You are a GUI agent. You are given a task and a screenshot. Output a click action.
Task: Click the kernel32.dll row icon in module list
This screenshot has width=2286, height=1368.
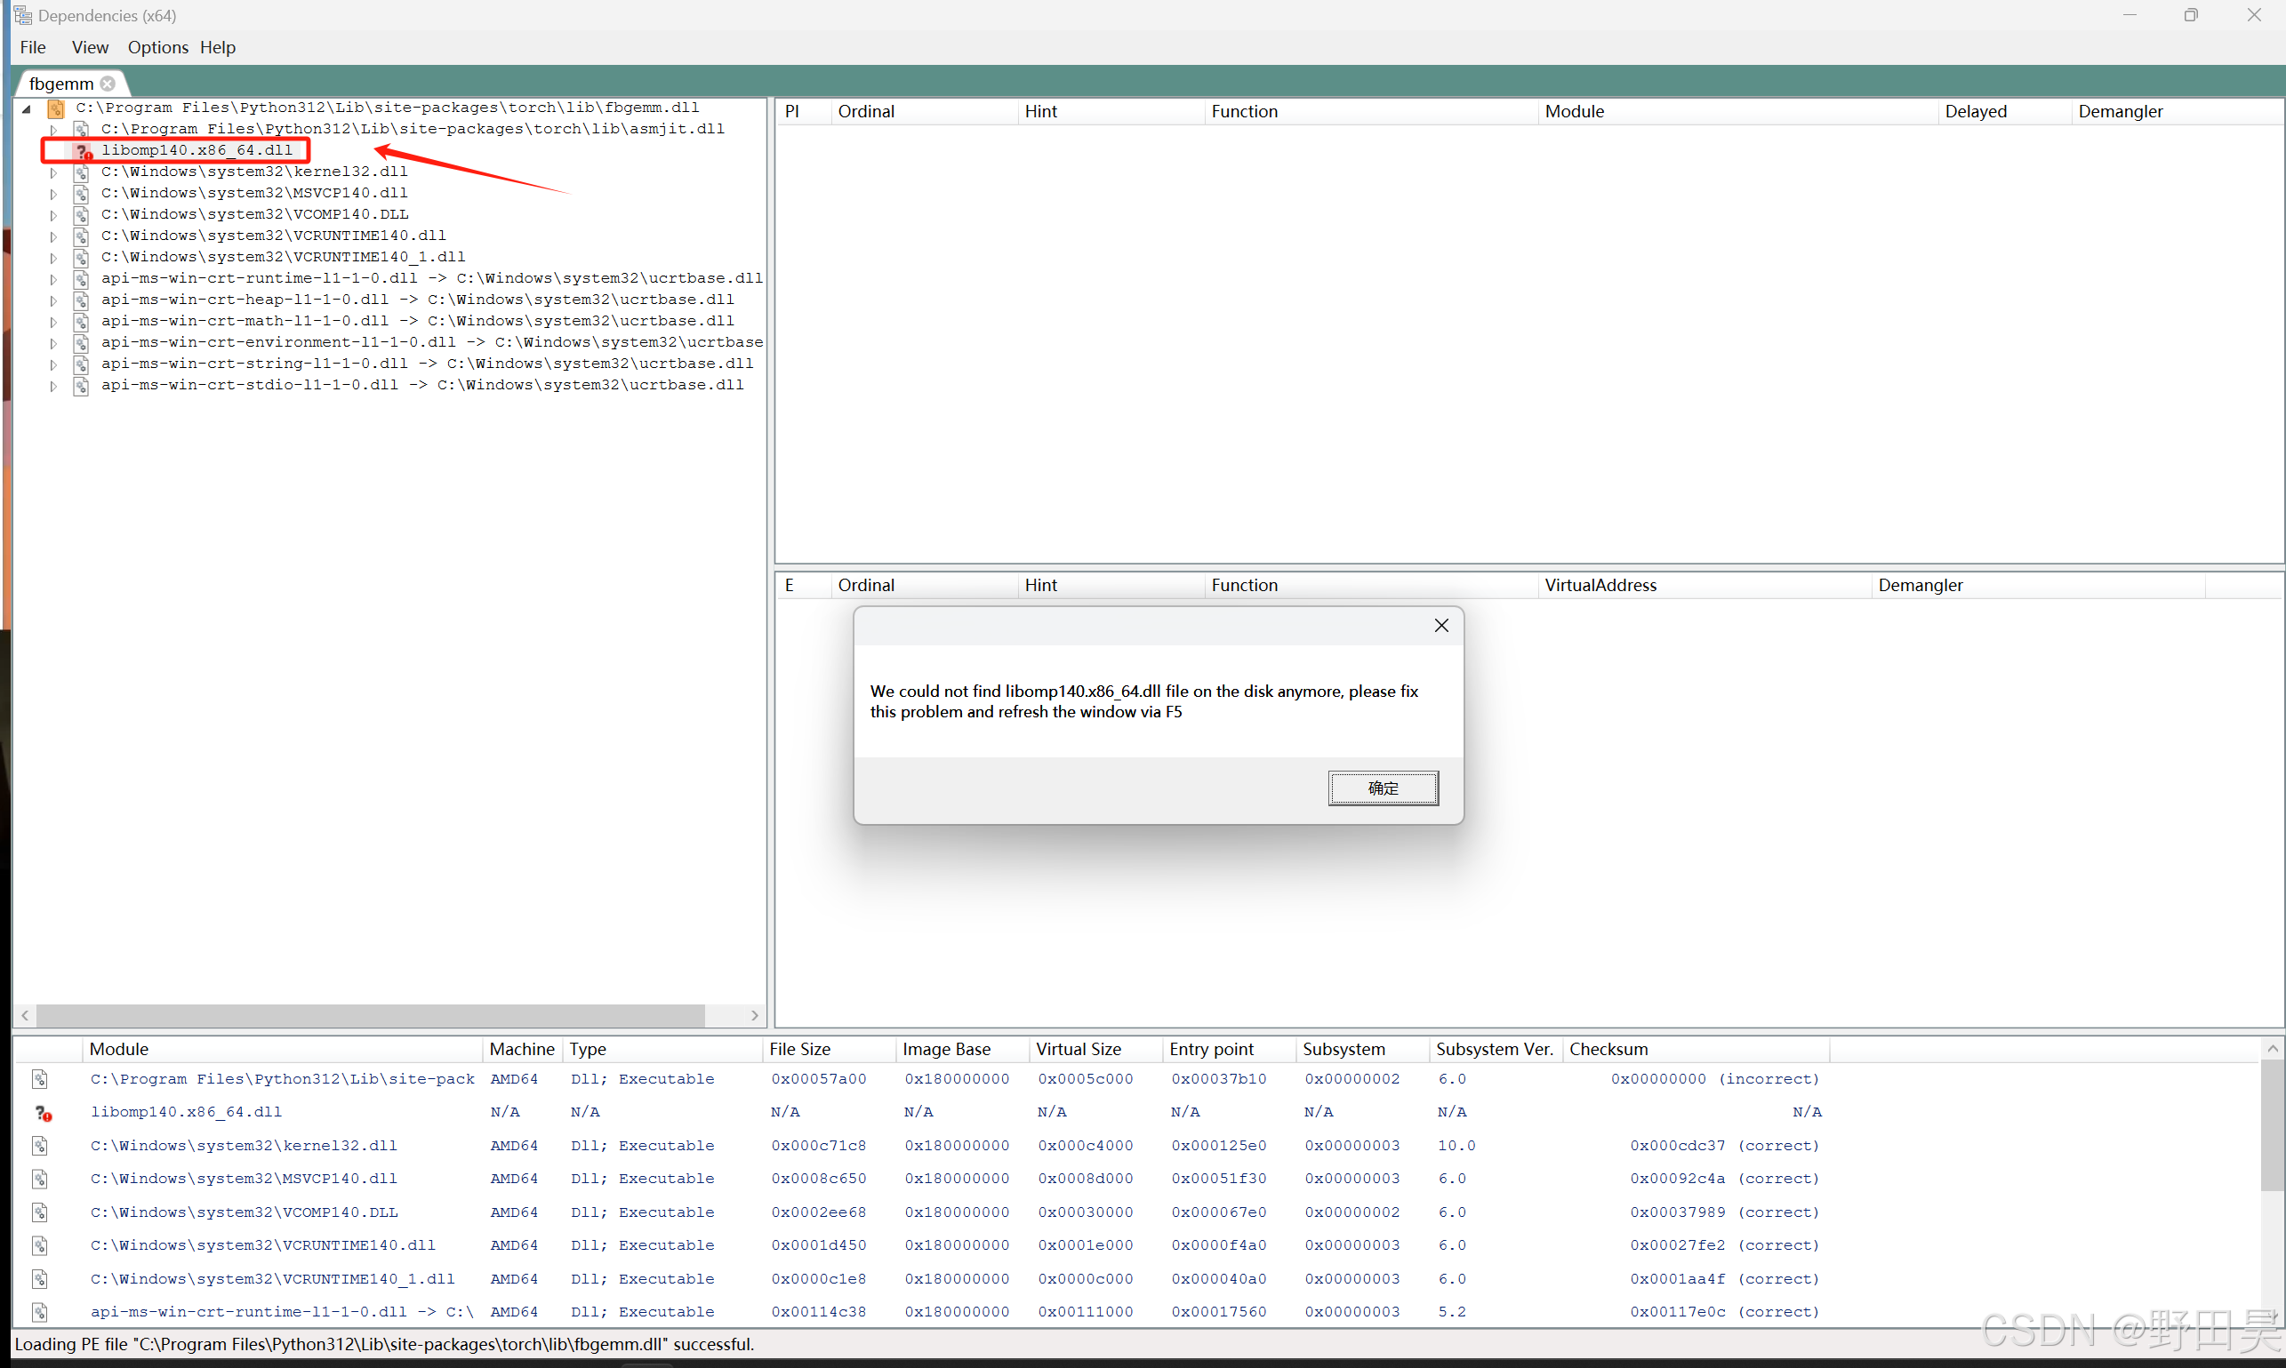pos(40,1146)
